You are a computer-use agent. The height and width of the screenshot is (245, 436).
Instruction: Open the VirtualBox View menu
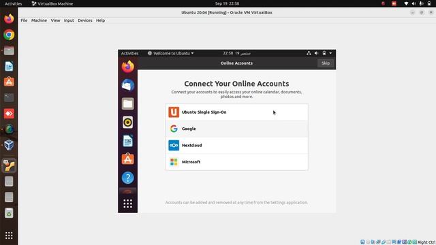pos(55,20)
